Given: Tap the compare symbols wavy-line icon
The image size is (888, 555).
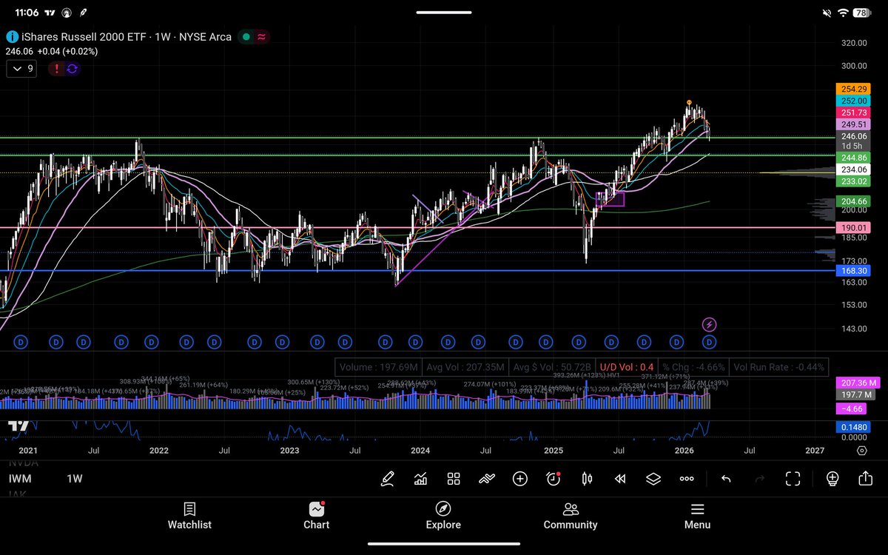Looking at the screenshot, I should pyautogui.click(x=486, y=479).
